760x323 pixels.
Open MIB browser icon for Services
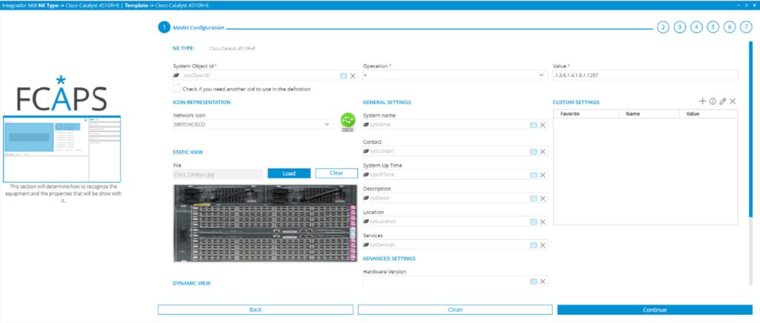point(533,245)
